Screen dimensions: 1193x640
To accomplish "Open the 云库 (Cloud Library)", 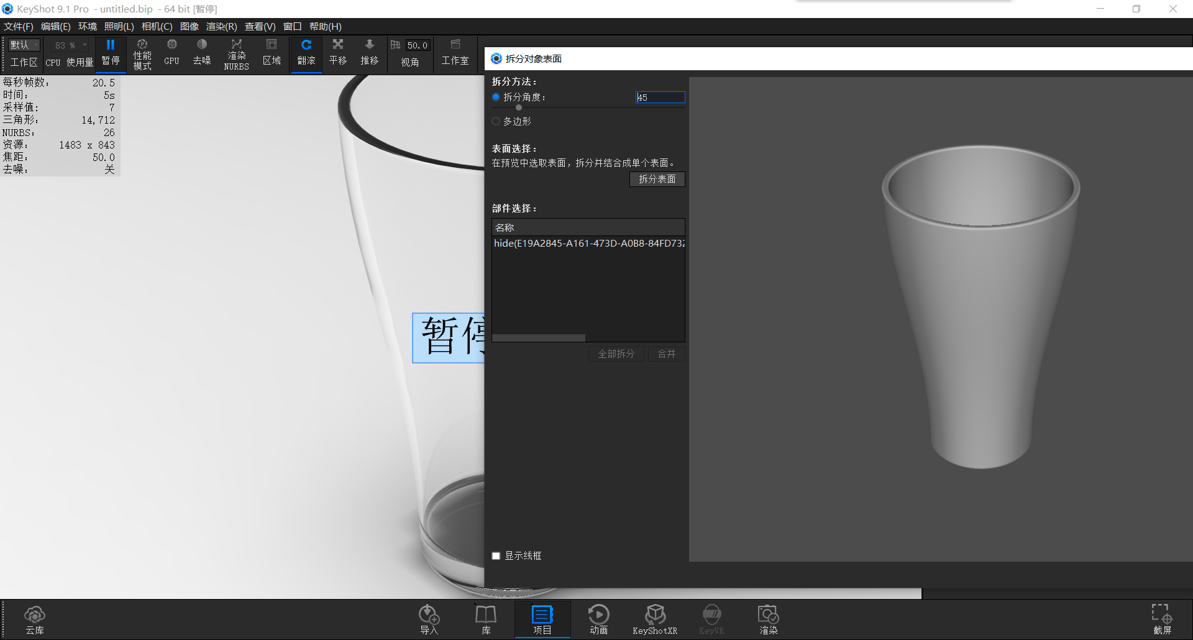I will [35, 619].
